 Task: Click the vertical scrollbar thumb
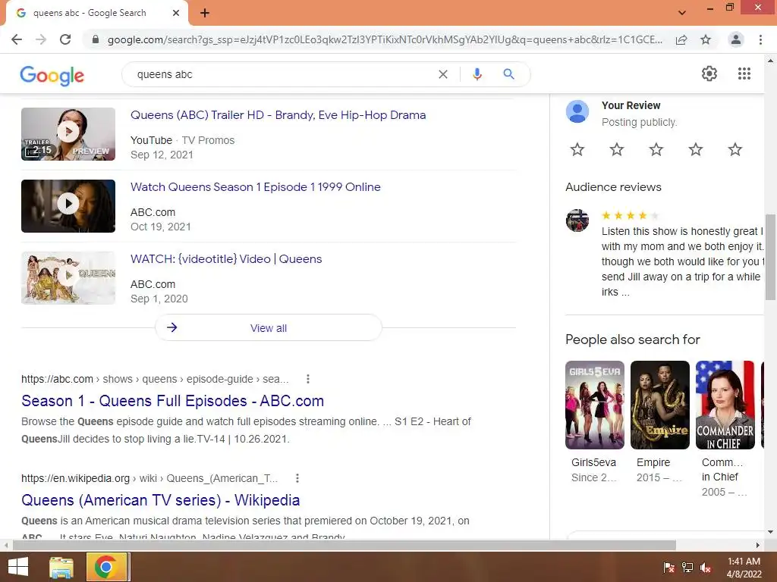[x=771, y=258]
